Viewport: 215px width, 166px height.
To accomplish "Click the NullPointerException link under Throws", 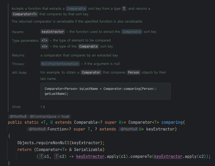I will (x=60, y=64).
